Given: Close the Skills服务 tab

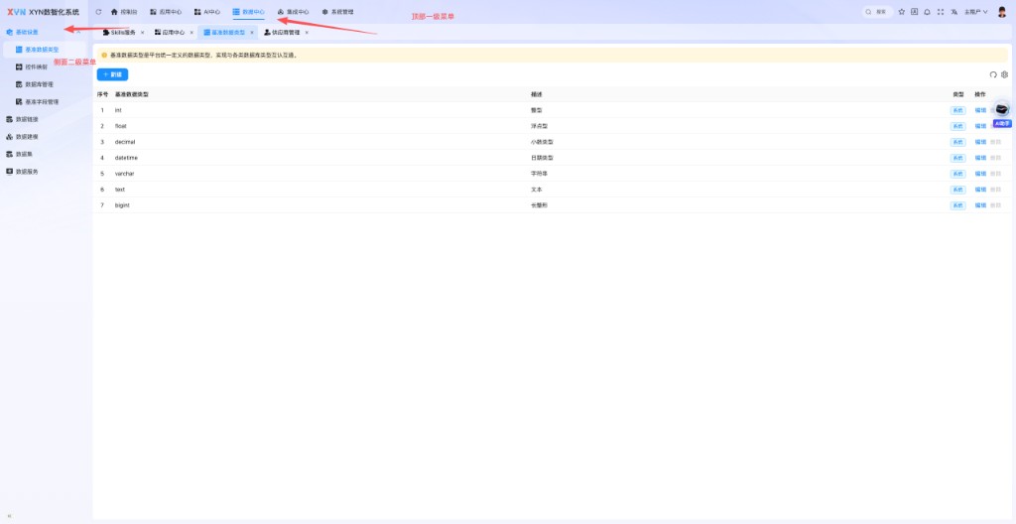Looking at the screenshot, I should pos(143,32).
